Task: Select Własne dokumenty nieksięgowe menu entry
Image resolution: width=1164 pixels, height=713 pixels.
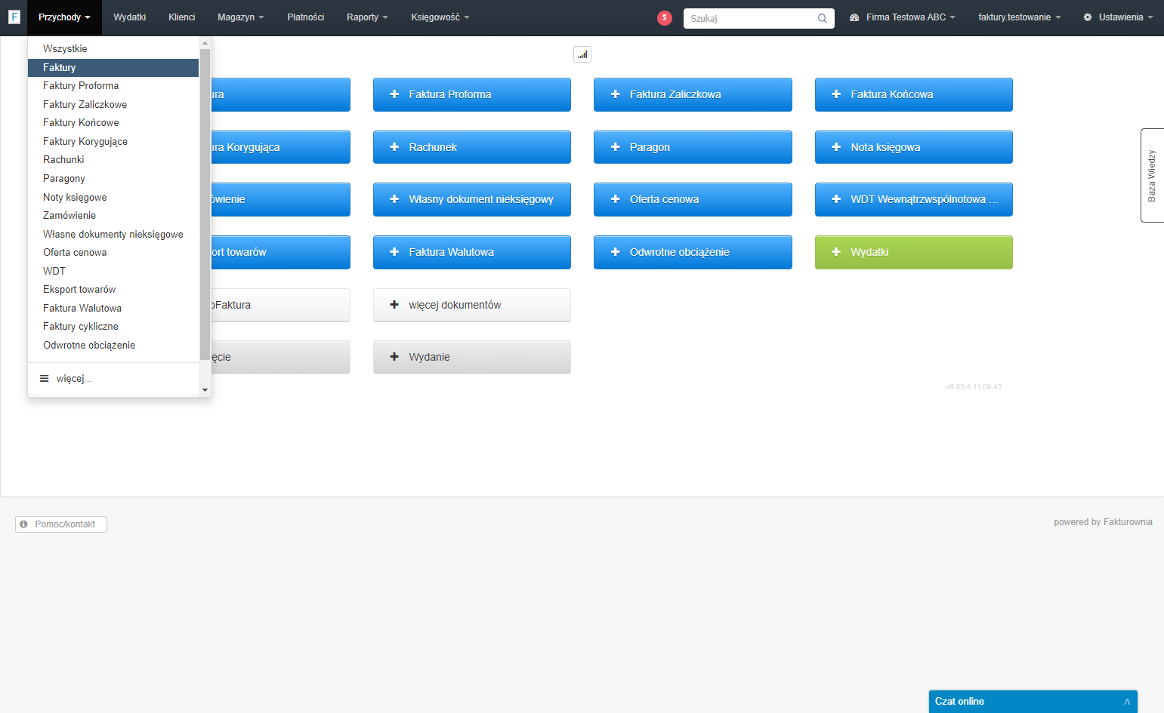Action: [x=113, y=235]
